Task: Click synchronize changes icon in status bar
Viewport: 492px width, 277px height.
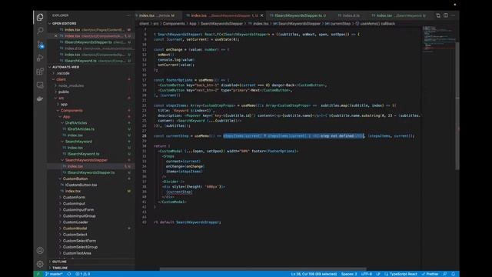Action: pos(69,274)
